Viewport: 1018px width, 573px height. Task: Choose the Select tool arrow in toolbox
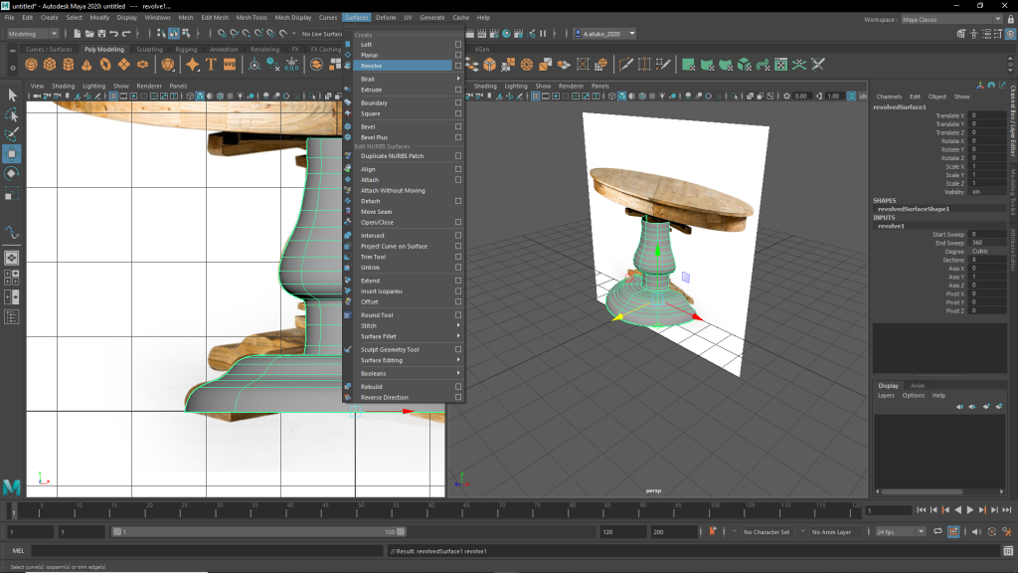tap(12, 95)
